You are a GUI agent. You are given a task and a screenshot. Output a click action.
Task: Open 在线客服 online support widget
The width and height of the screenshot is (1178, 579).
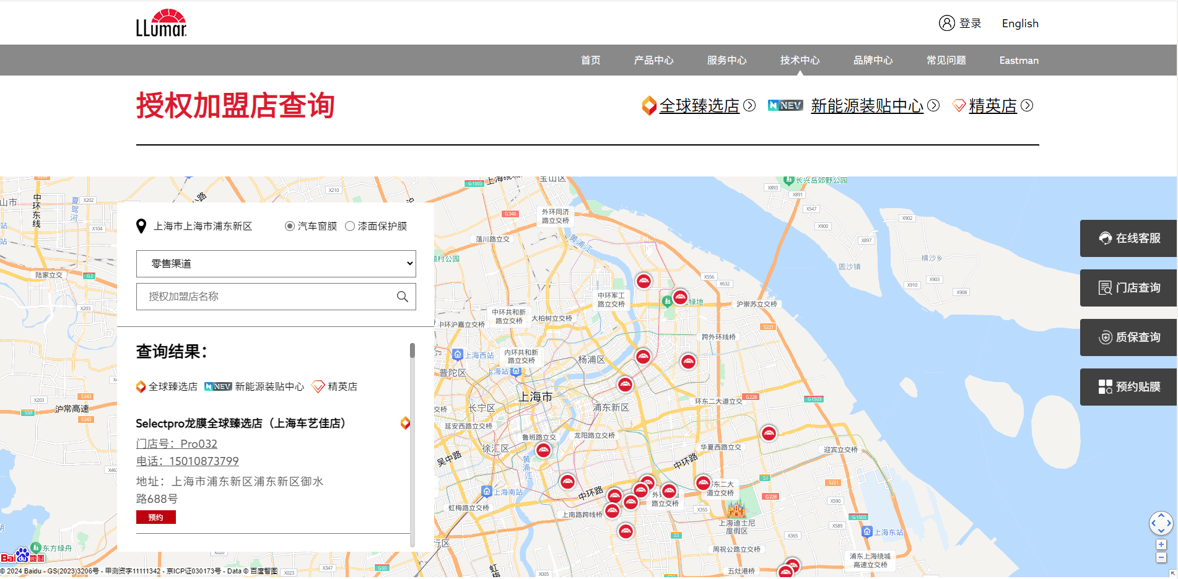pyautogui.click(x=1128, y=238)
